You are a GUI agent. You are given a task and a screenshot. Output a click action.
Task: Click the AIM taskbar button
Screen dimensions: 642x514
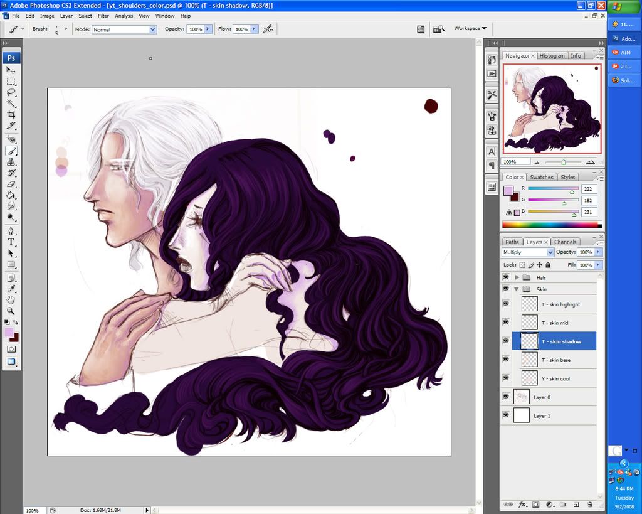click(624, 52)
